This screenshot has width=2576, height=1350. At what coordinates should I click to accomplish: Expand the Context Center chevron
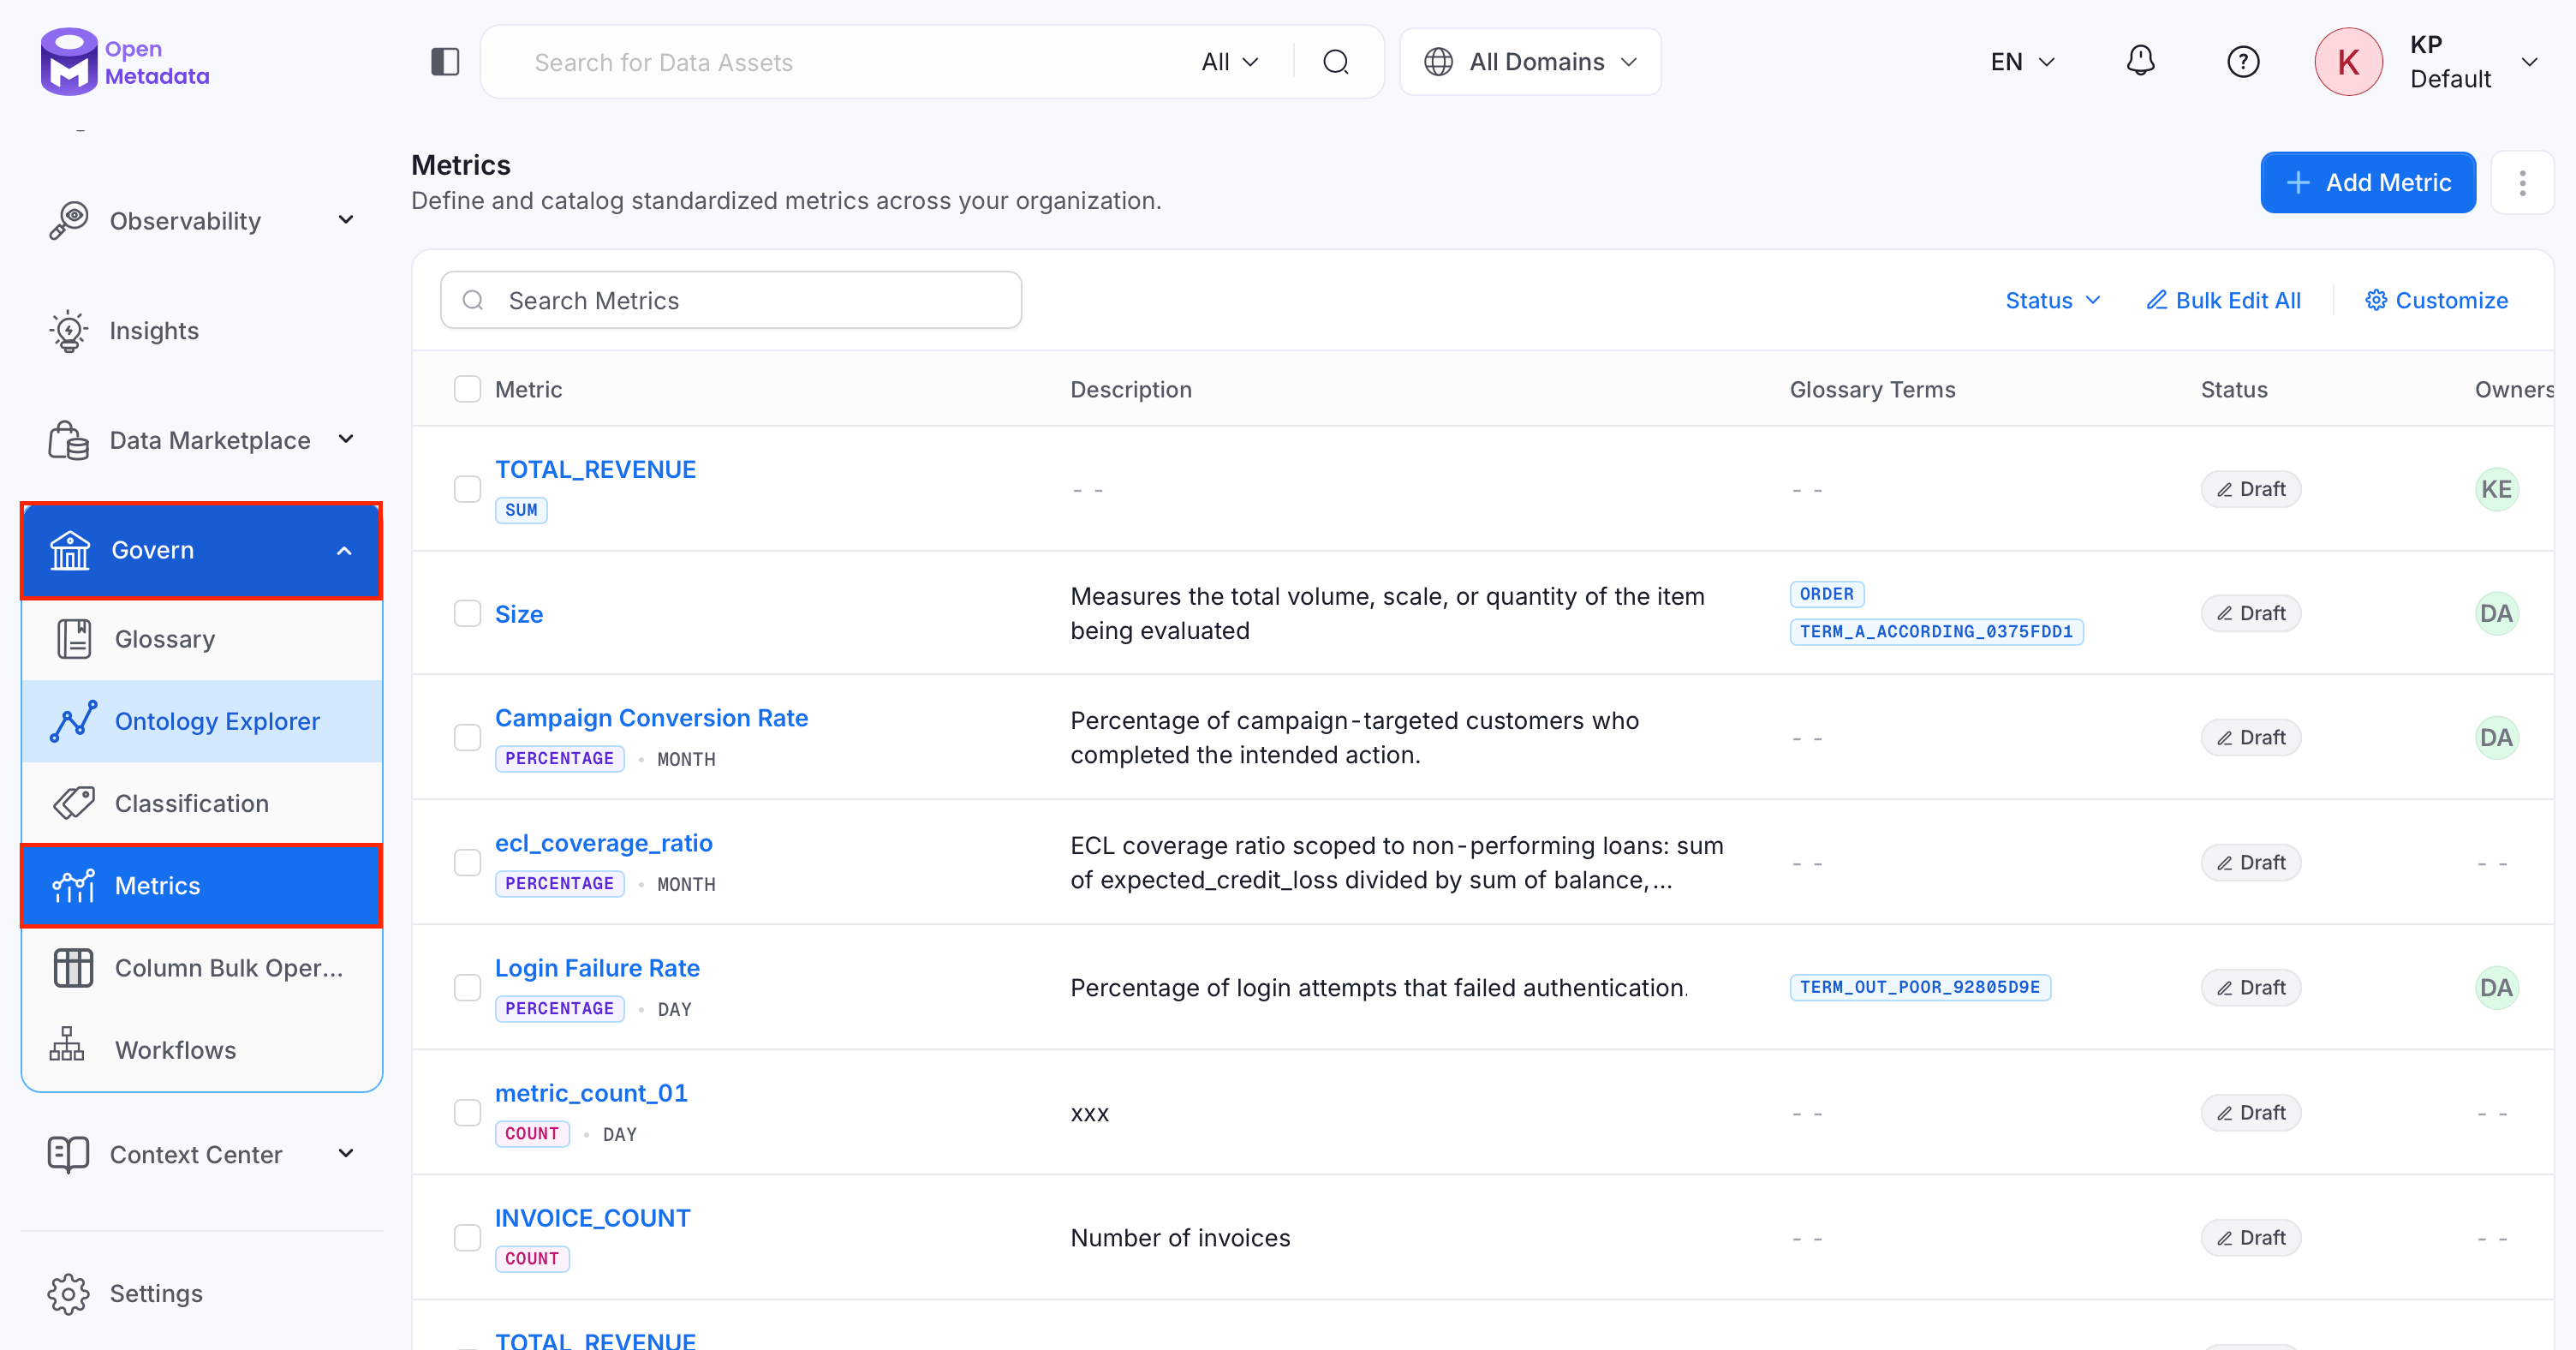[x=346, y=1153]
